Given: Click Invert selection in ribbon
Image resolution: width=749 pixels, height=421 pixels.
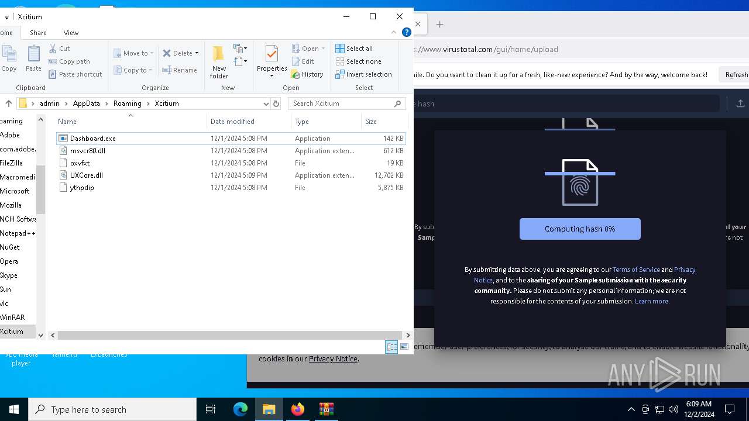Looking at the screenshot, I should (363, 74).
